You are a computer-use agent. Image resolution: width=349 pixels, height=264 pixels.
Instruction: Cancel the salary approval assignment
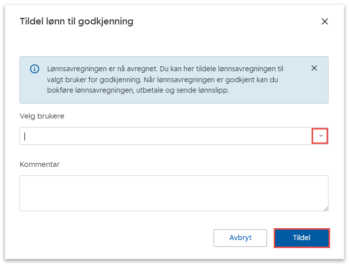coord(240,238)
